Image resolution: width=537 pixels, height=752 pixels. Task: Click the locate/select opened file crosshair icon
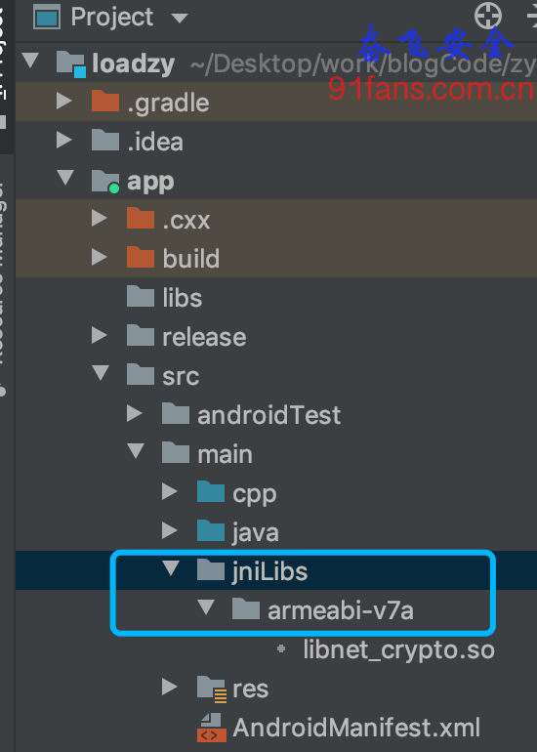(x=487, y=16)
